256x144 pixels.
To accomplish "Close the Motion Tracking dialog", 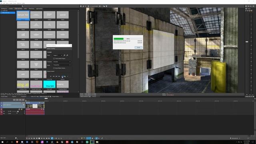I will point(71,46).
